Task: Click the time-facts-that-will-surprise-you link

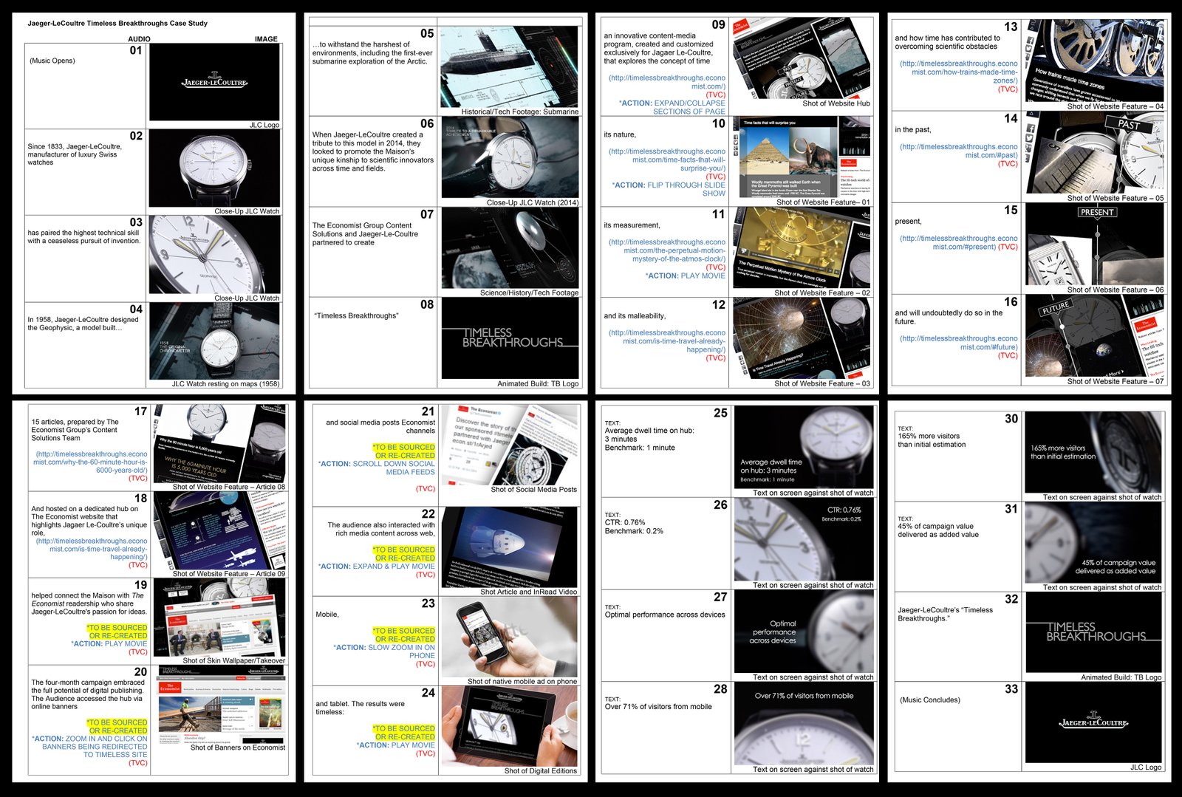Action: (x=666, y=160)
